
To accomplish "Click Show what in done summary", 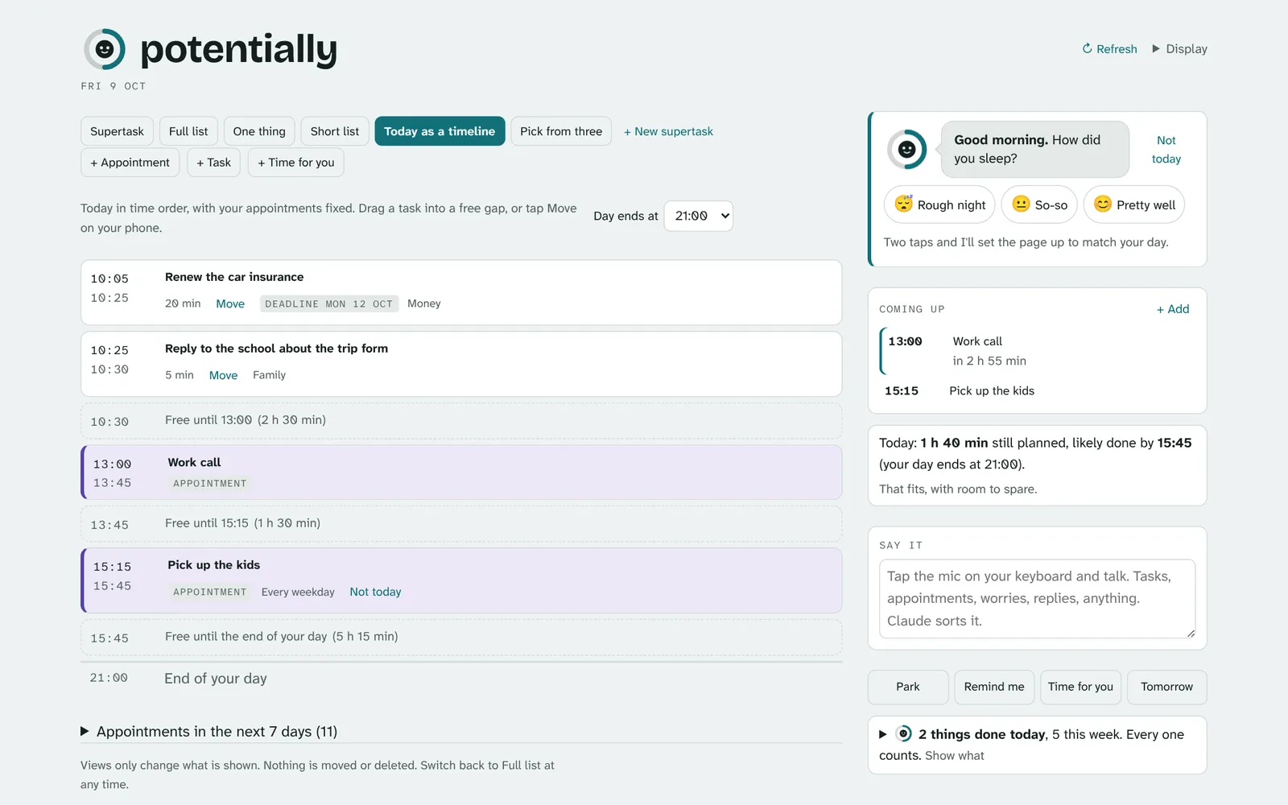I will click(955, 756).
